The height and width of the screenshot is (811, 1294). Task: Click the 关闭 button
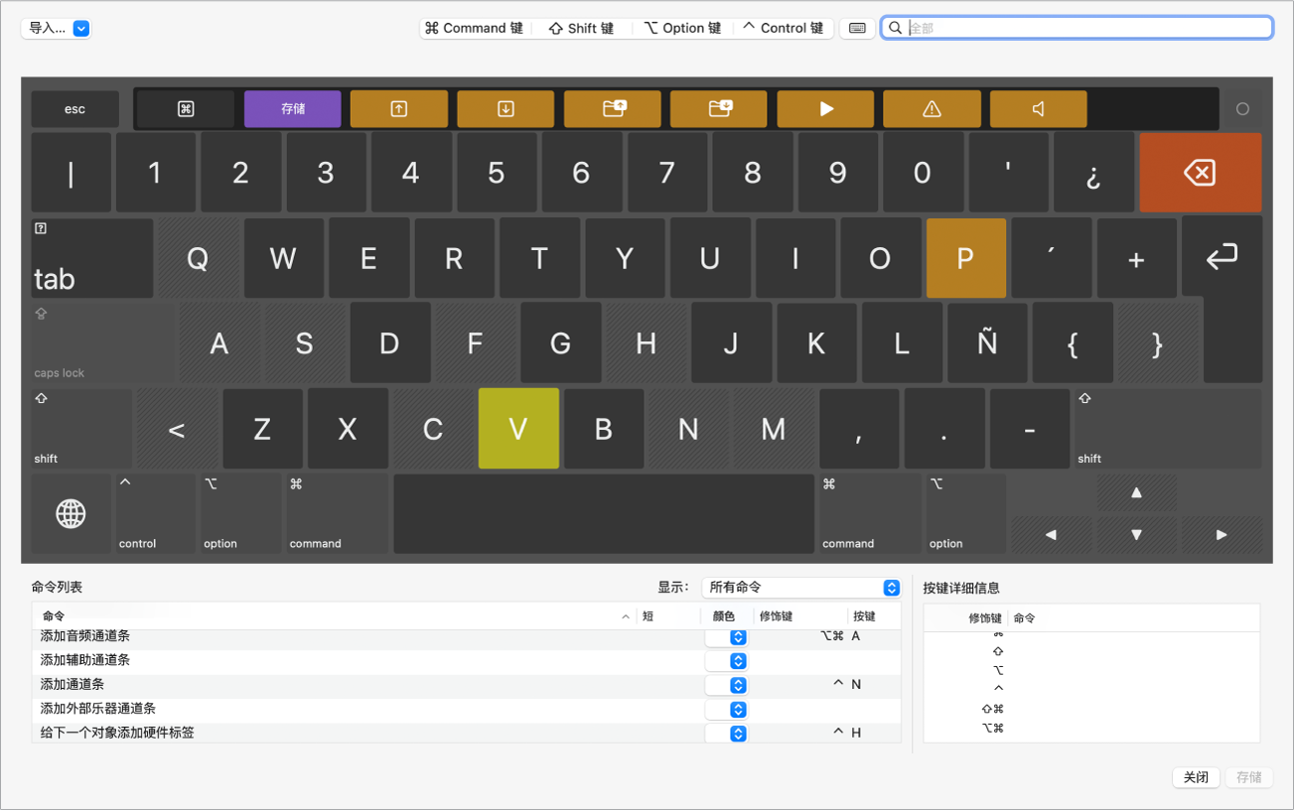click(x=1196, y=777)
